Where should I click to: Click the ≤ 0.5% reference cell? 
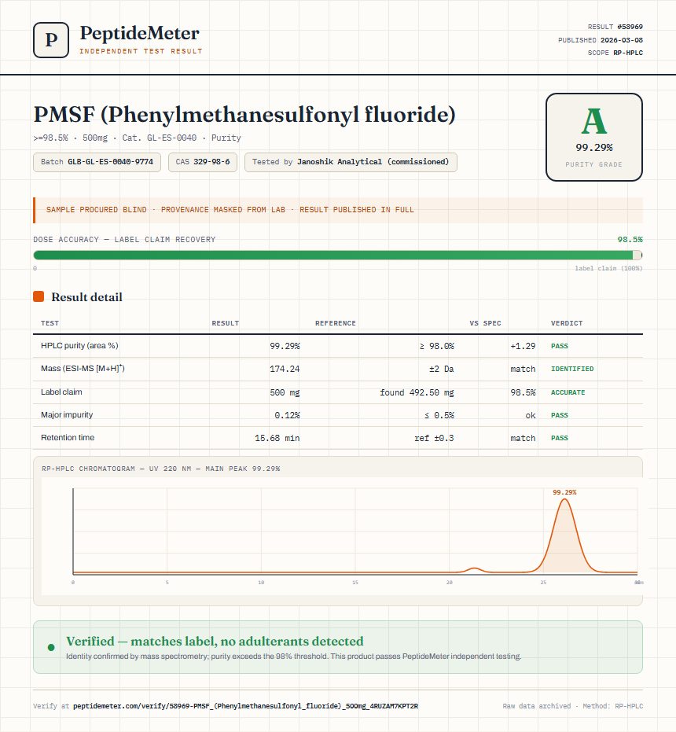439,415
